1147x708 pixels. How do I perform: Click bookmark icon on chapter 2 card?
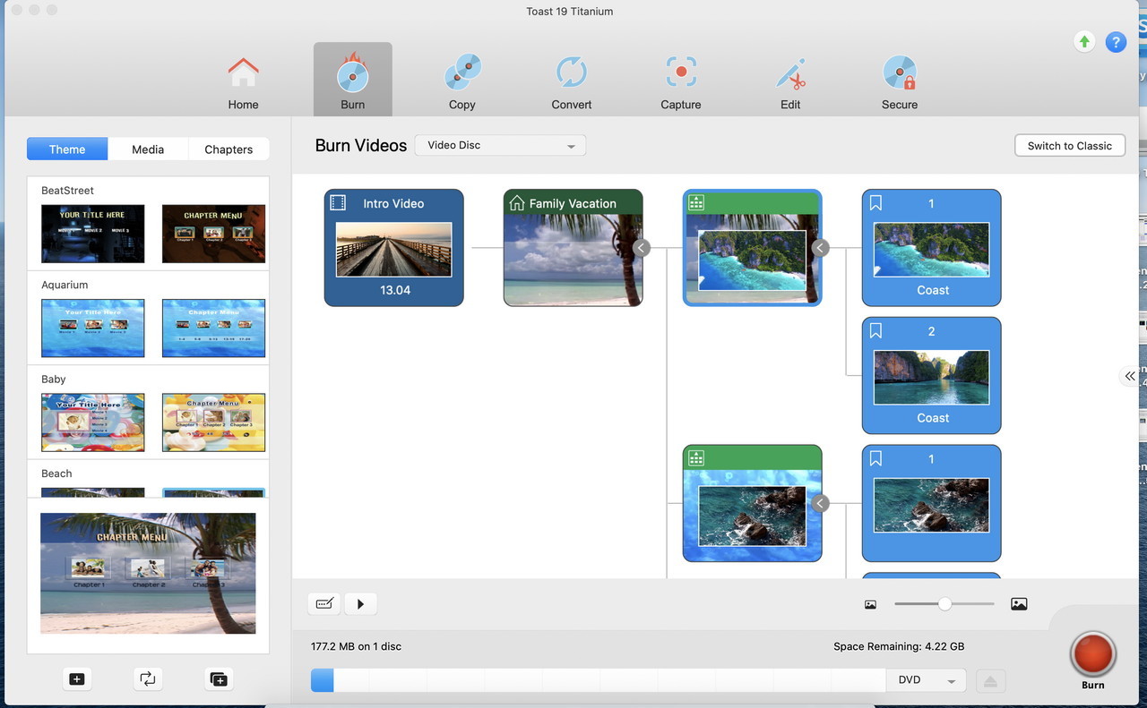[875, 331]
